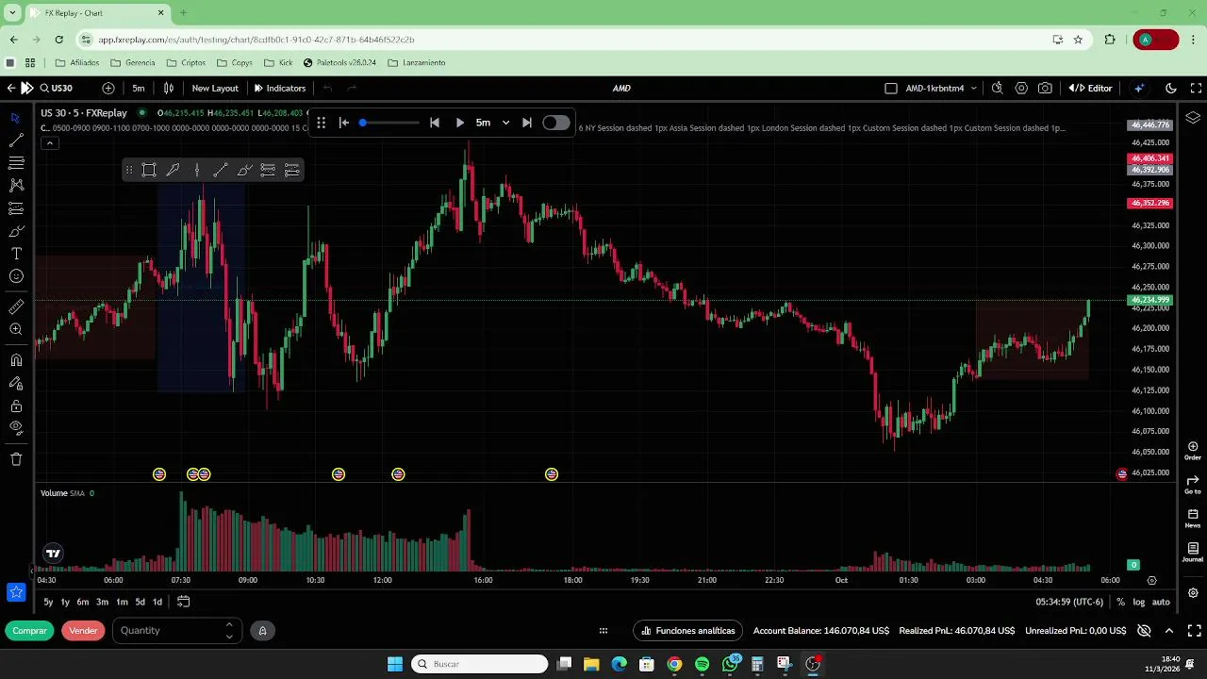The height and width of the screenshot is (679, 1207).
Task: Open the emoji icons tool
Action: pyautogui.click(x=16, y=276)
